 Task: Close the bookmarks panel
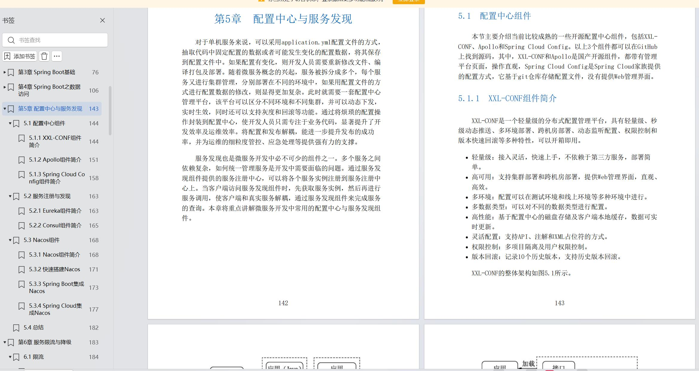coord(103,20)
